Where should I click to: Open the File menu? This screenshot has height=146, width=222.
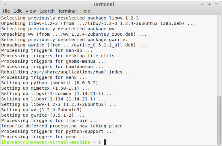click(6, 11)
